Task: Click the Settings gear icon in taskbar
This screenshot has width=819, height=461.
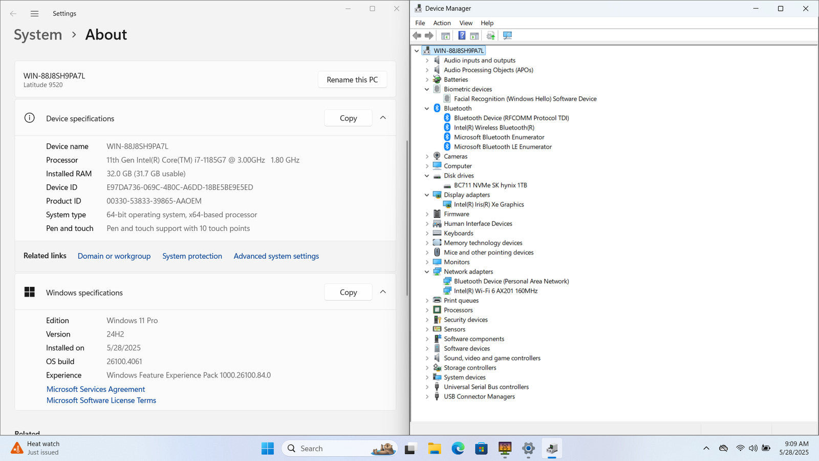Action: coord(528,449)
